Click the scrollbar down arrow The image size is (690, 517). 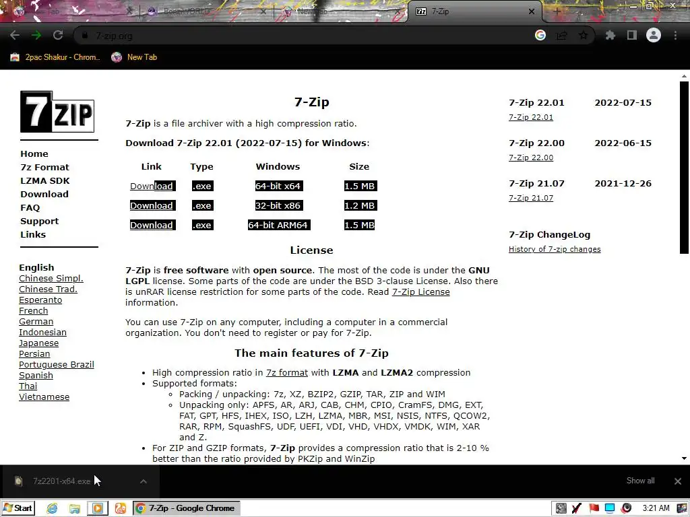684,458
